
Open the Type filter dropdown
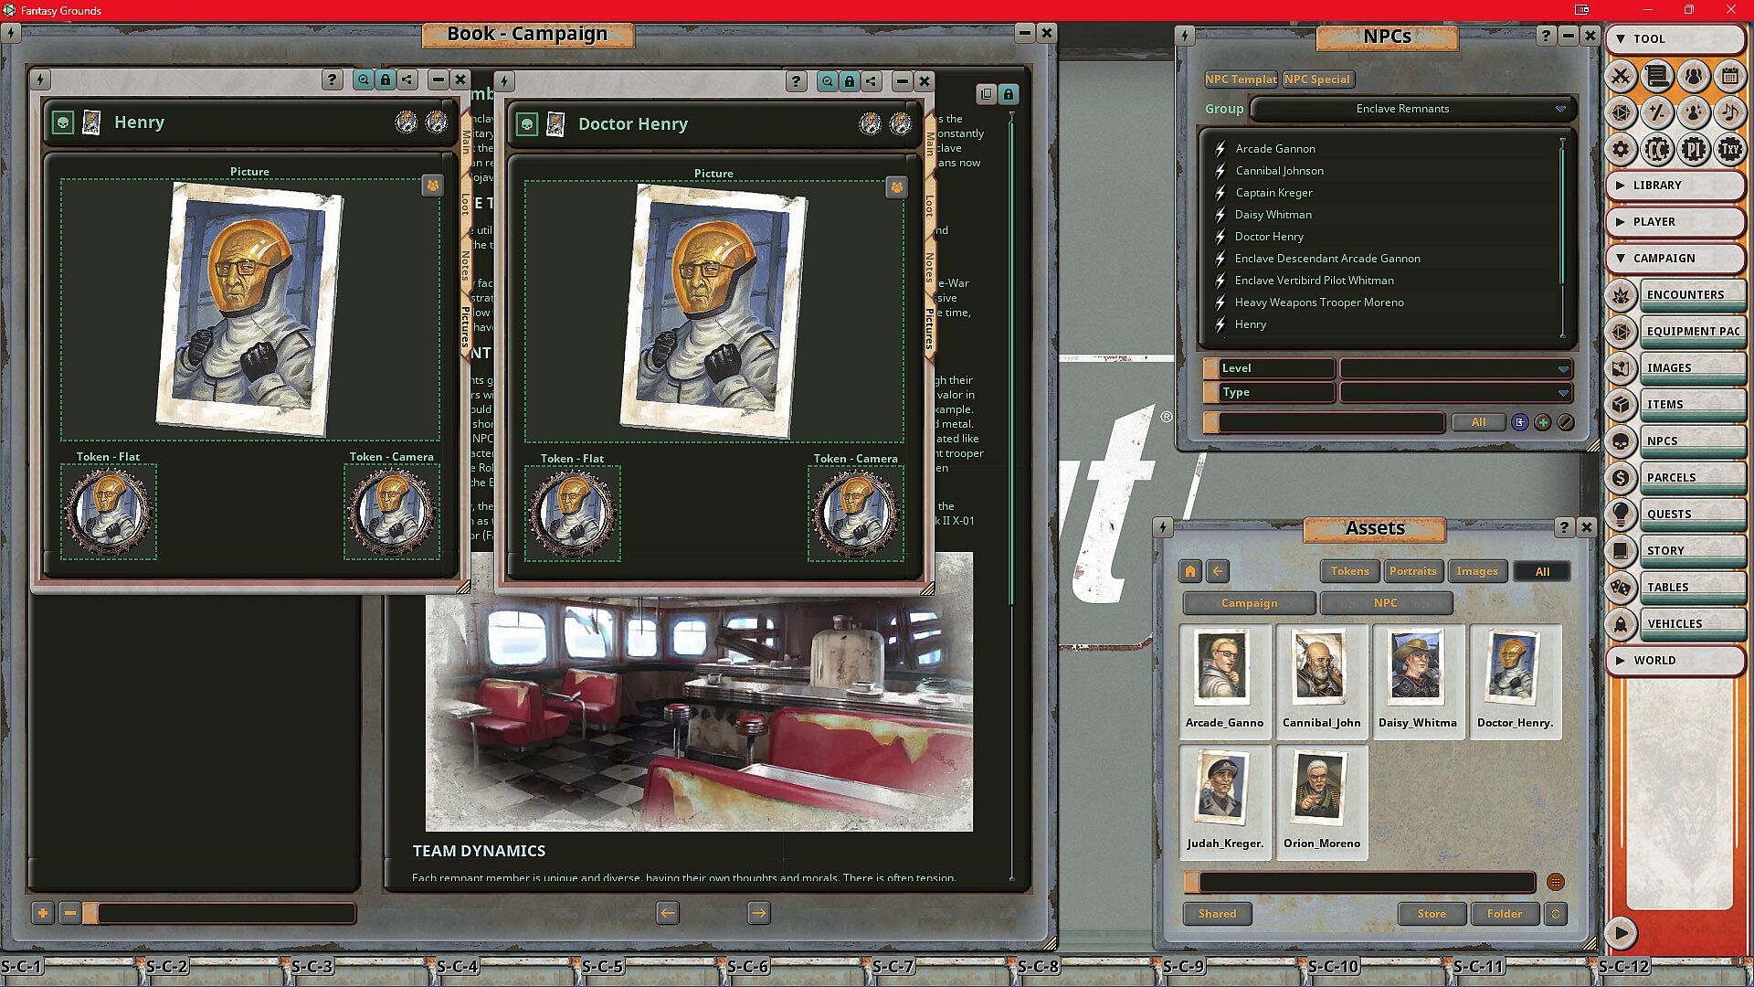click(1455, 392)
